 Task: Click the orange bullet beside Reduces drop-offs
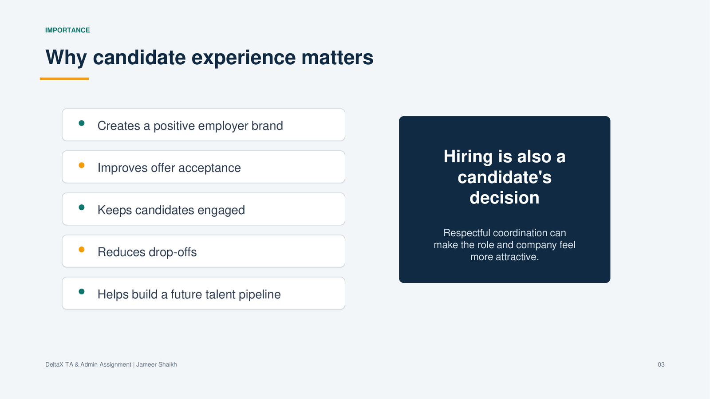[x=82, y=250]
